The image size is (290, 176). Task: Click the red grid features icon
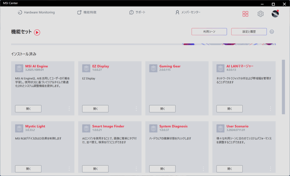(x=246, y=14)
